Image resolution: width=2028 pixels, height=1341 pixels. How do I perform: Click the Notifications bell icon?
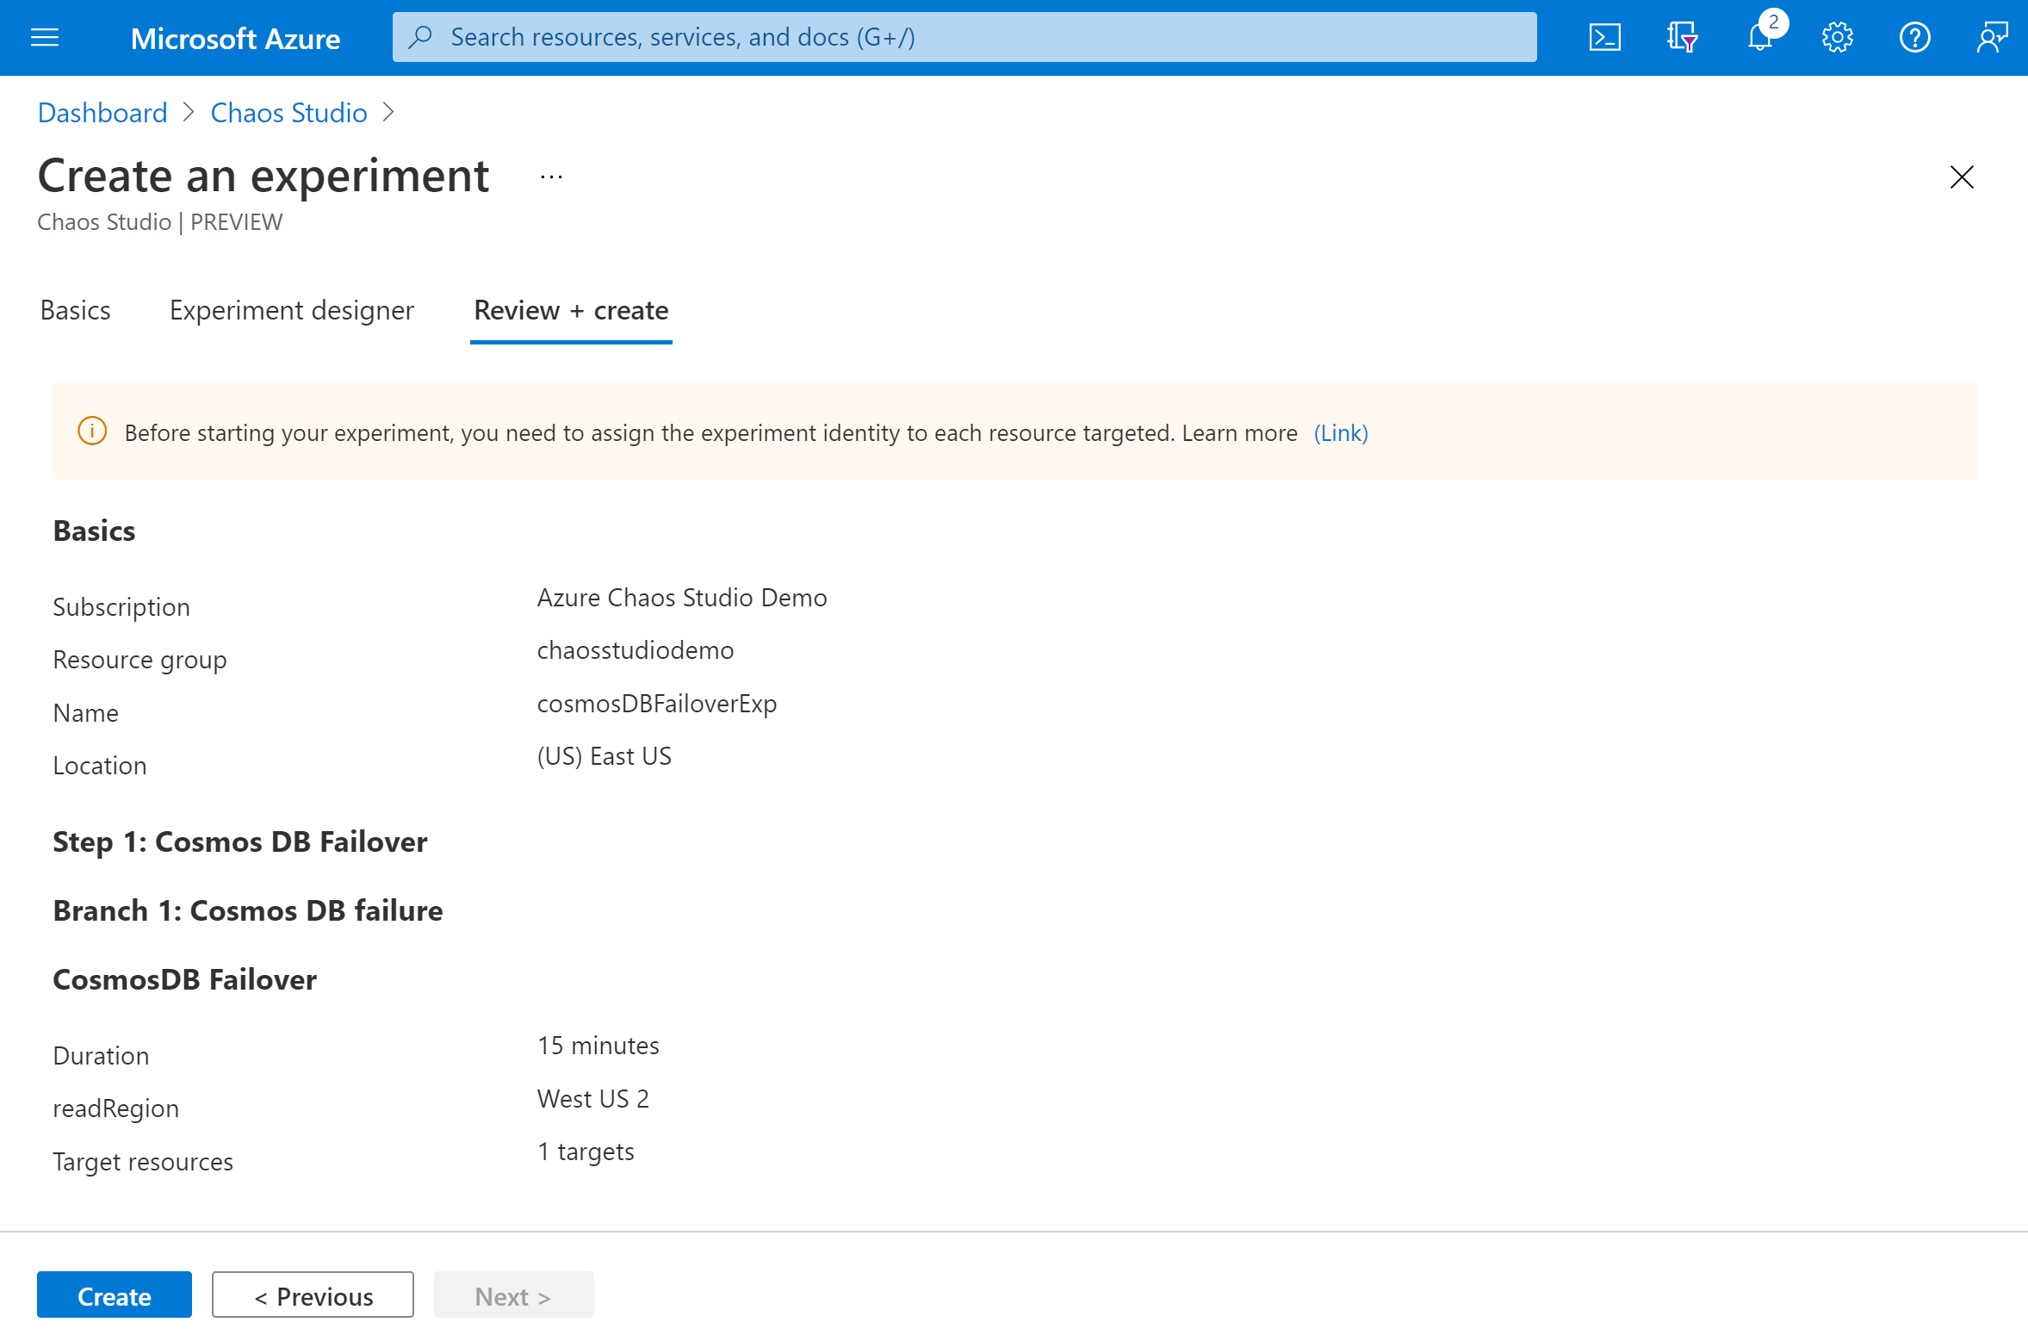pyautogui.click(x=1758, y=37)
